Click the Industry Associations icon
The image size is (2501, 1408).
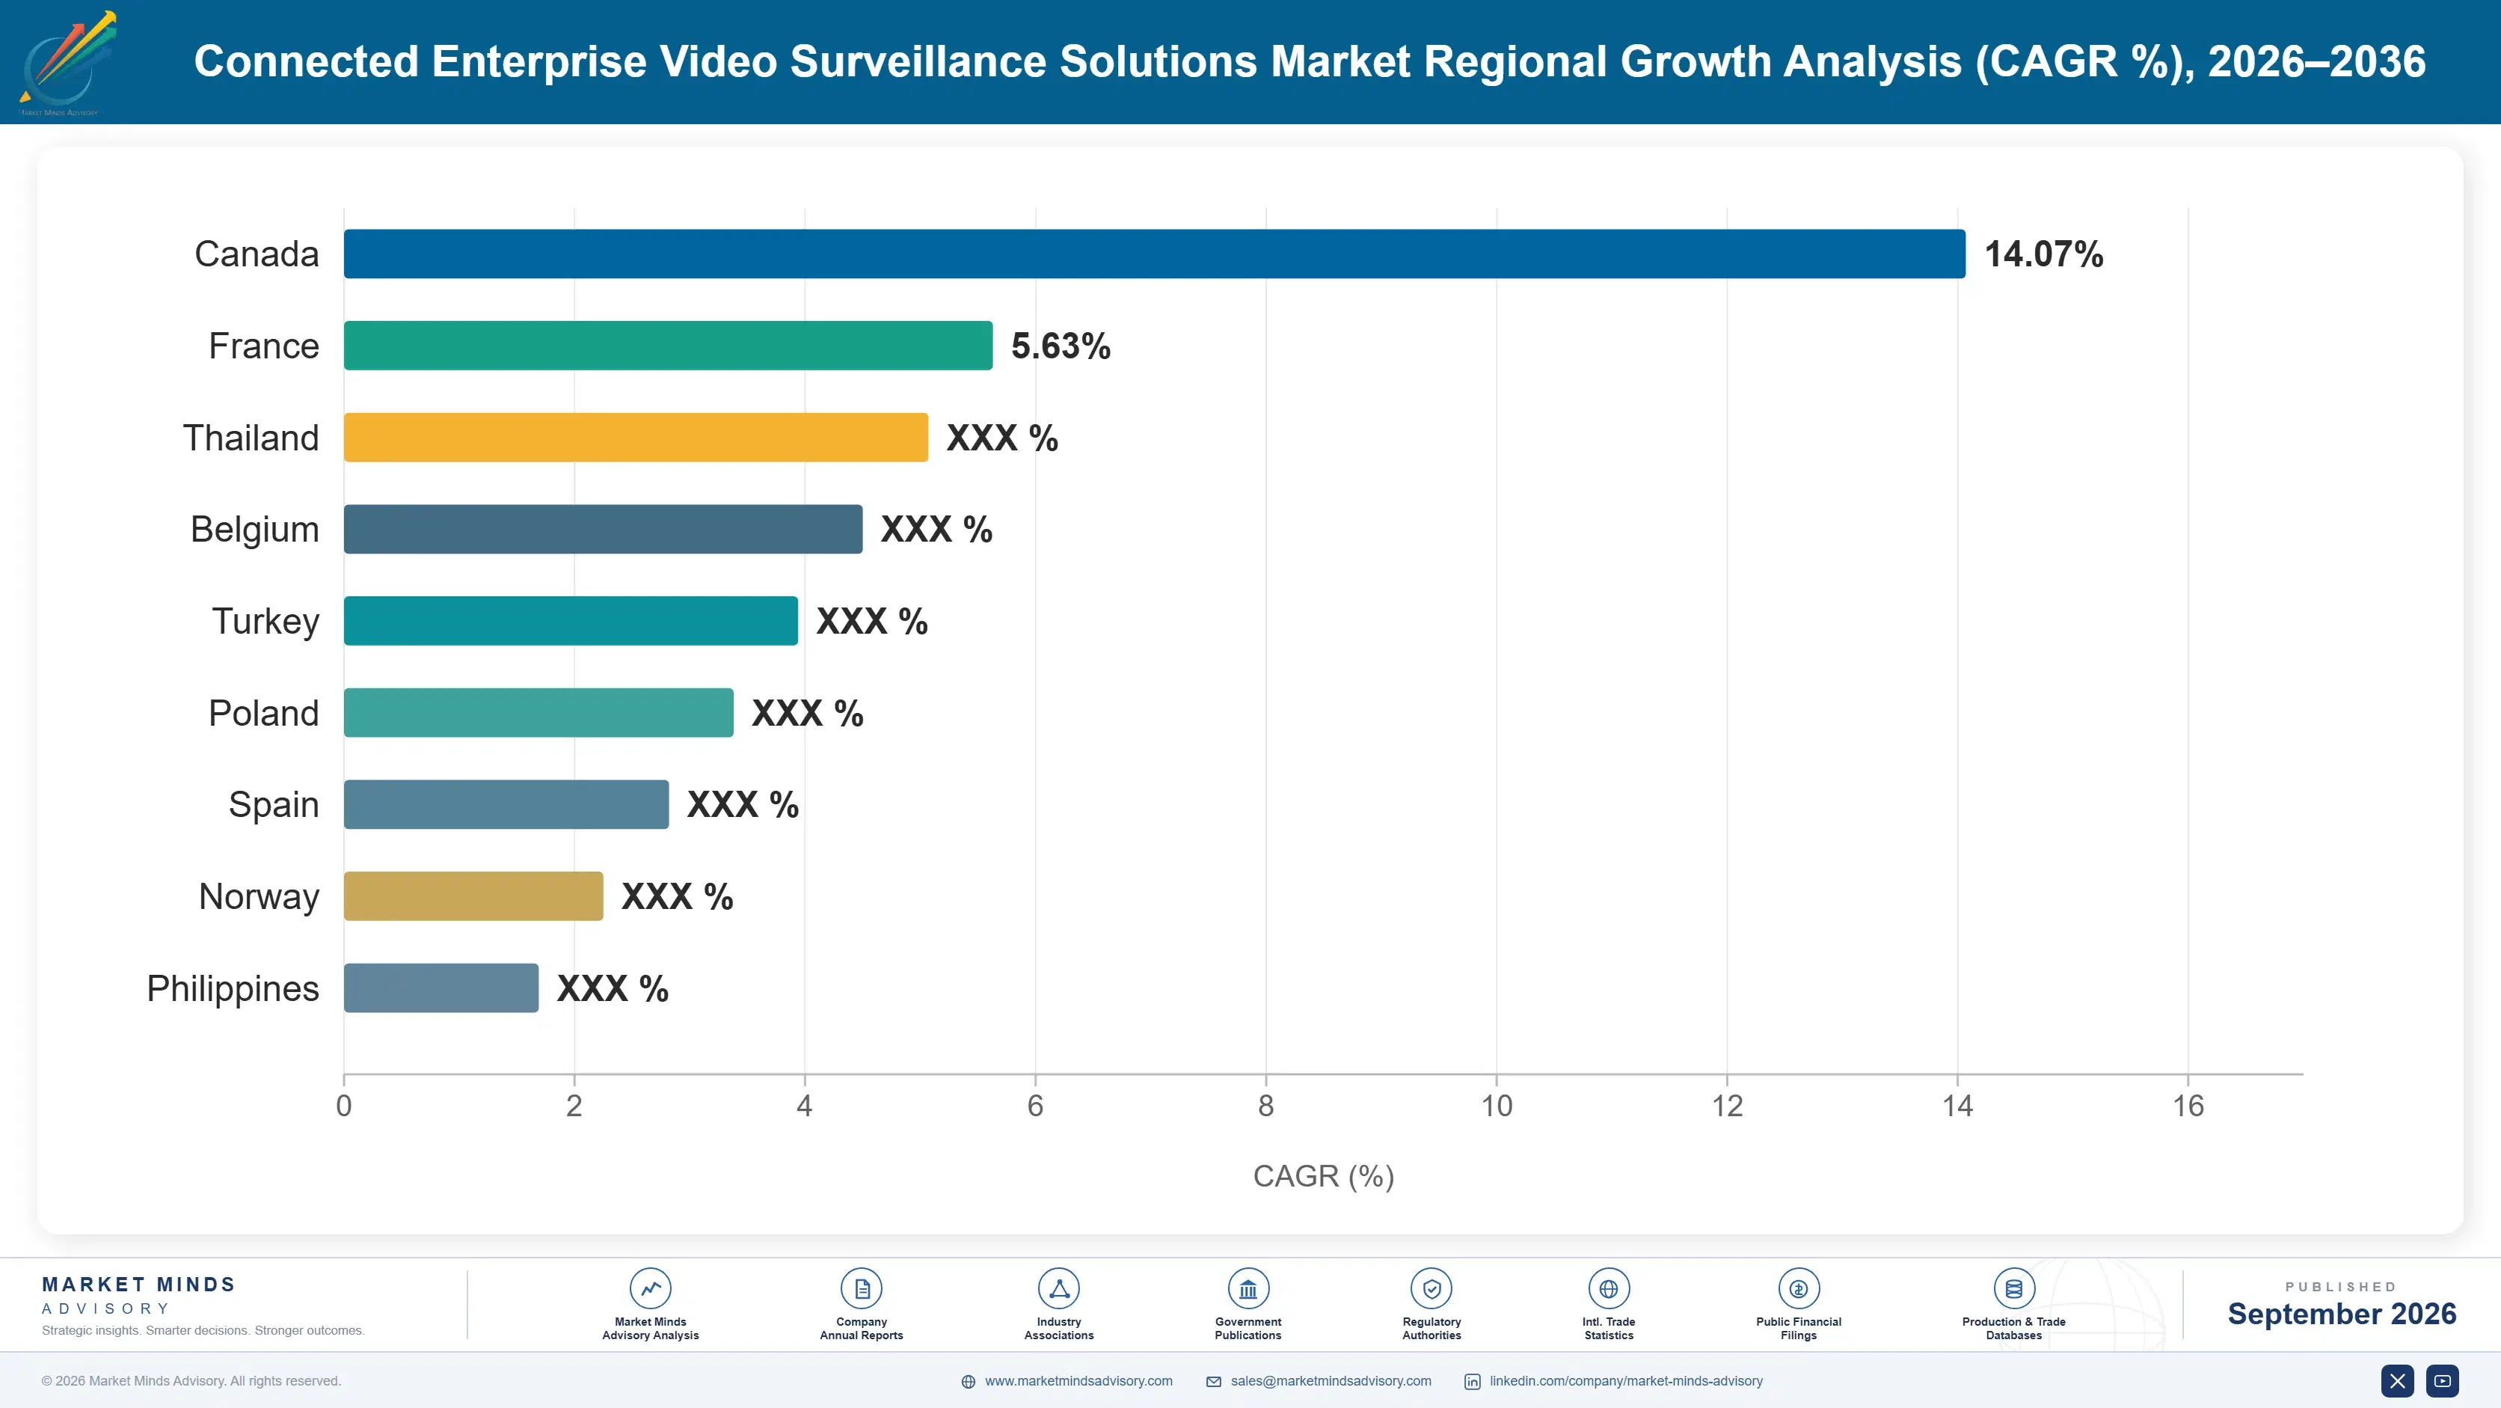pyautogui.click(x=1059, y=1288)
